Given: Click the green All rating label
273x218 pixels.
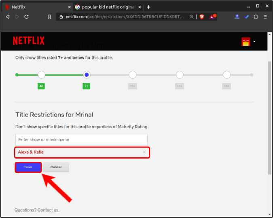Looking at the screenshot, I should point(41,86).
